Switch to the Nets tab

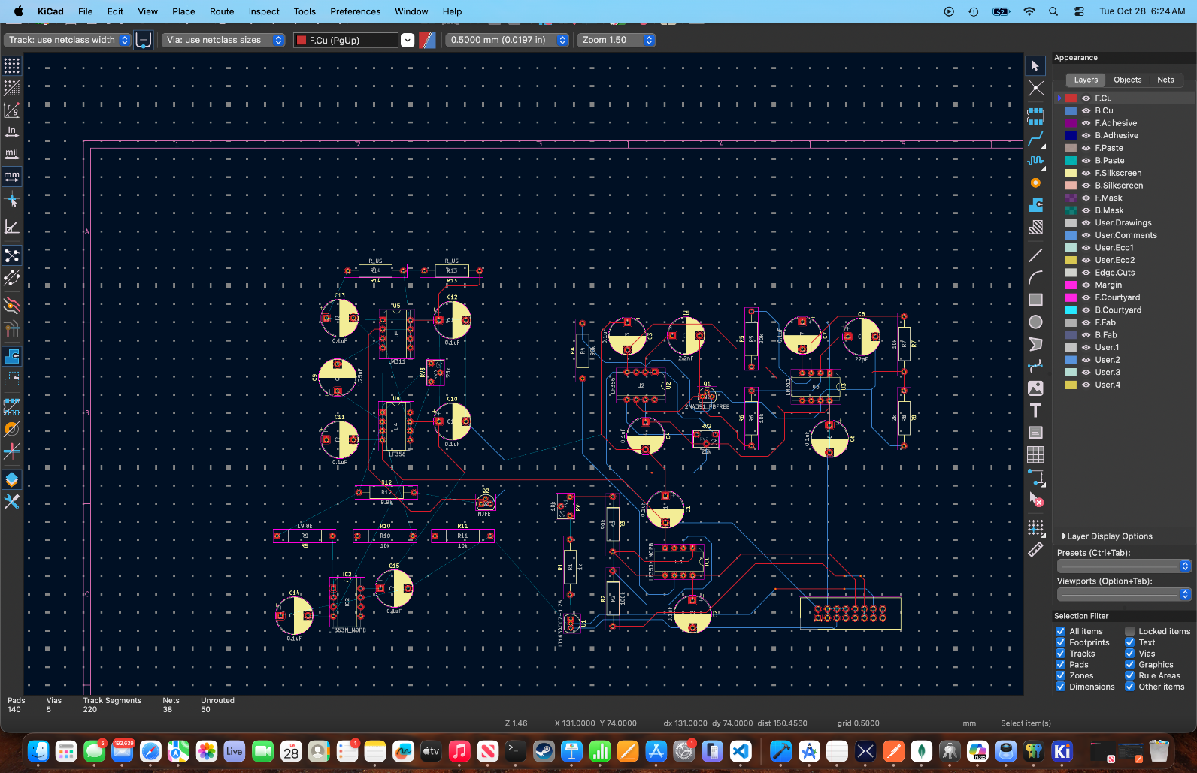coord(1165,80)
